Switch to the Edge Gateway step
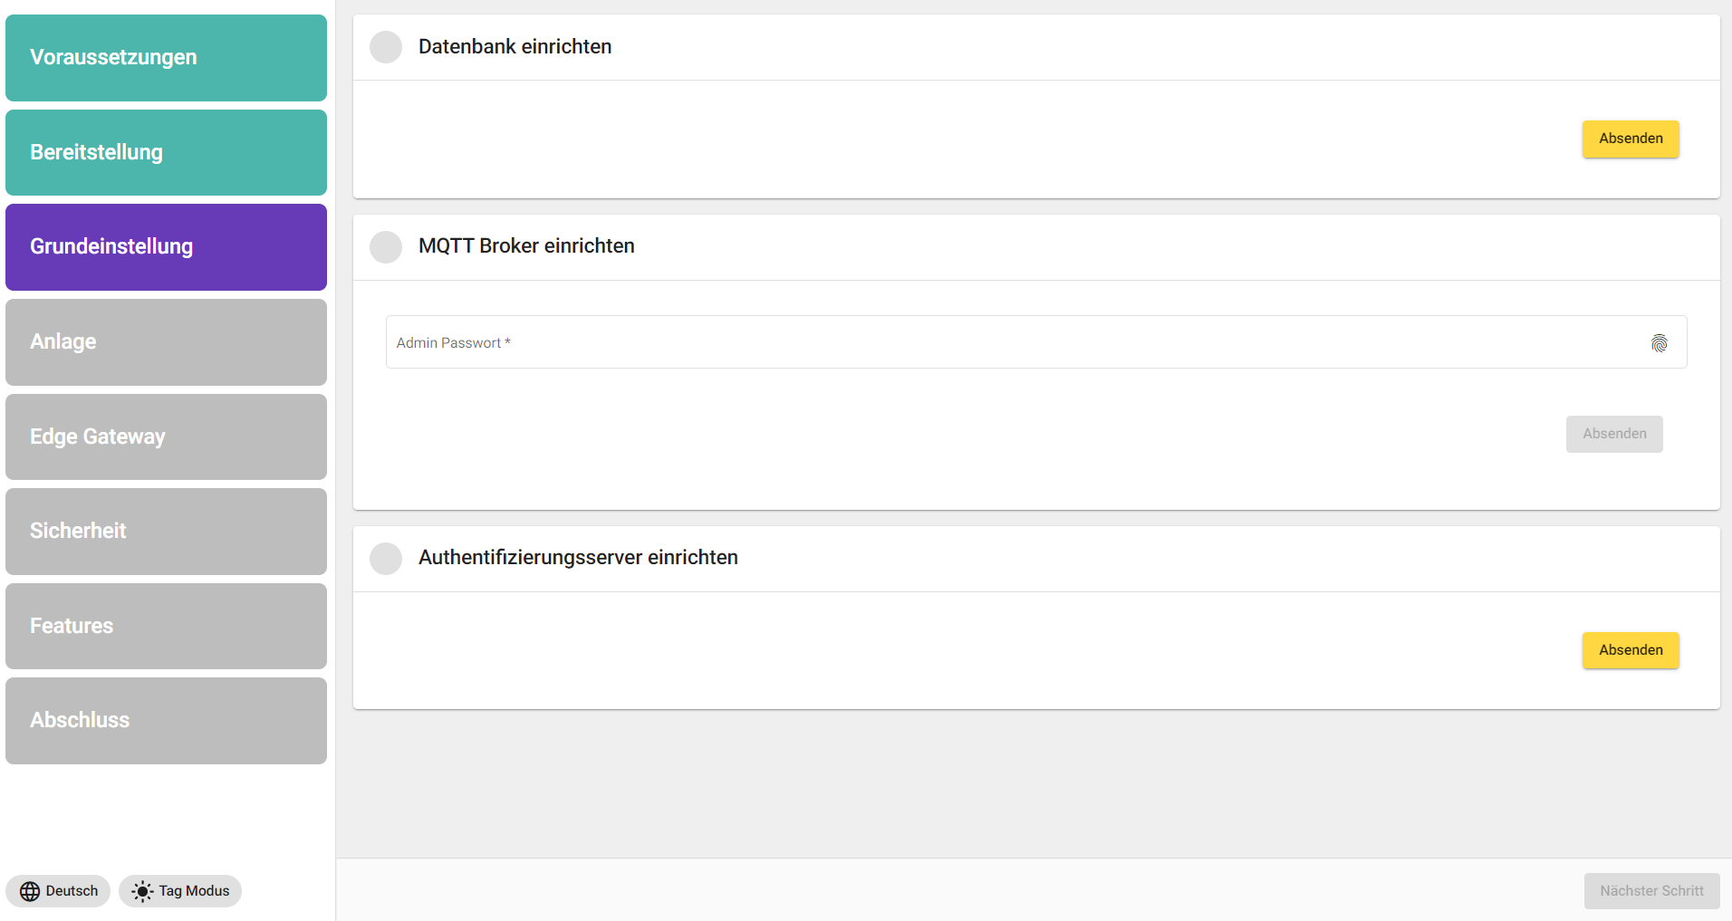This screenshot has width=1732, height=921. click(x=166, y=437)
